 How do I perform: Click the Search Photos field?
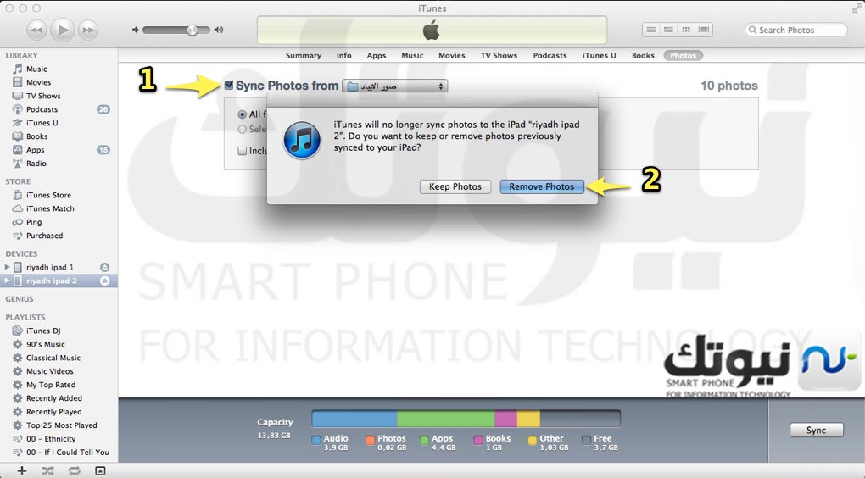point(795,30)
